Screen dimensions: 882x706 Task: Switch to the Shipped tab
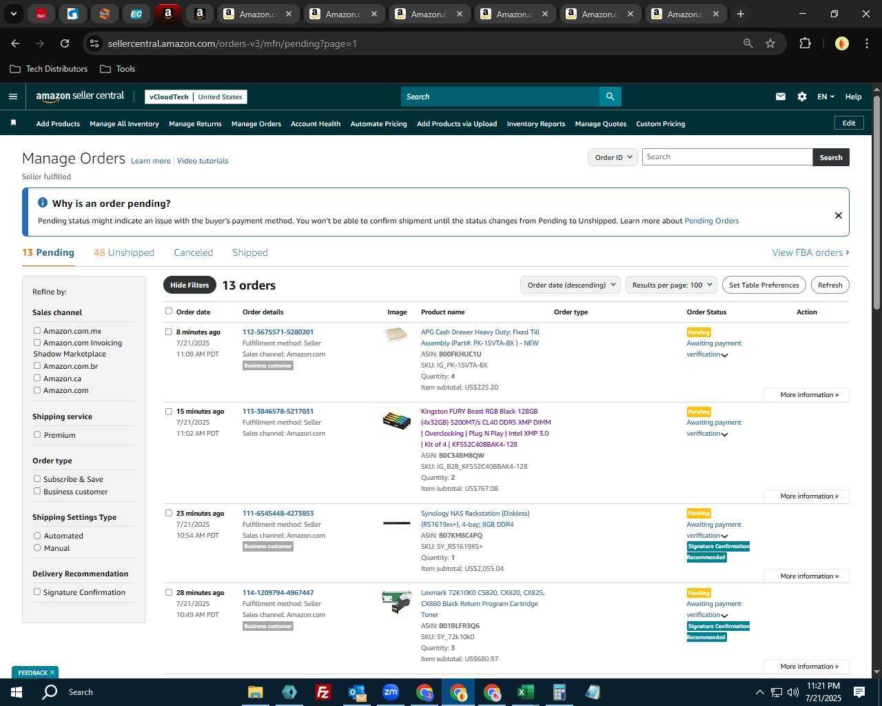[x=250, y=252]
